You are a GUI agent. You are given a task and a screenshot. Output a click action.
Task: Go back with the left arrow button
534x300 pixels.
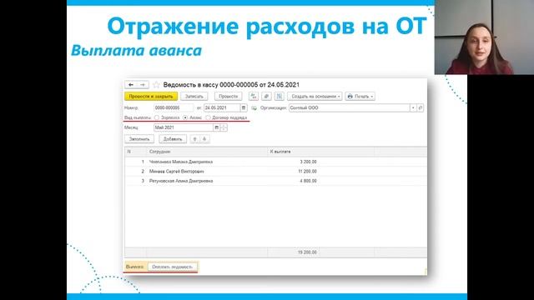click(131, 85)
